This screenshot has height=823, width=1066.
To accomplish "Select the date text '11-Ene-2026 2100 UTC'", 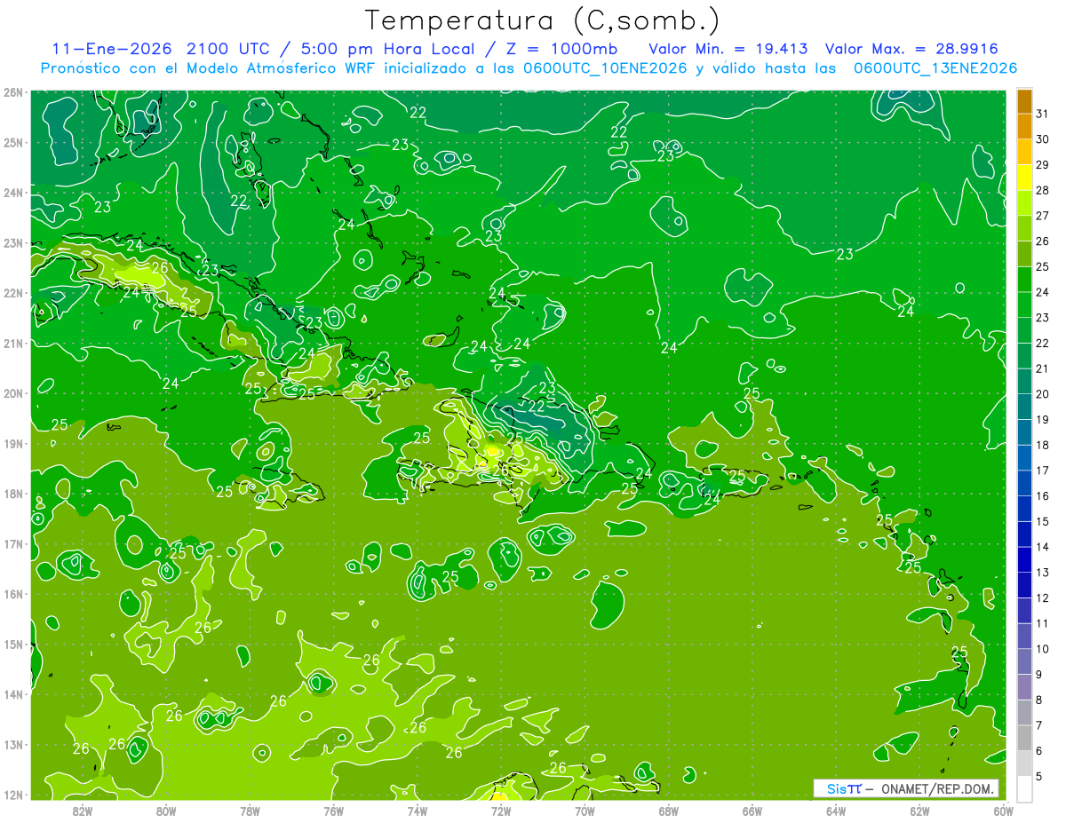I will (x=160, y=49).
